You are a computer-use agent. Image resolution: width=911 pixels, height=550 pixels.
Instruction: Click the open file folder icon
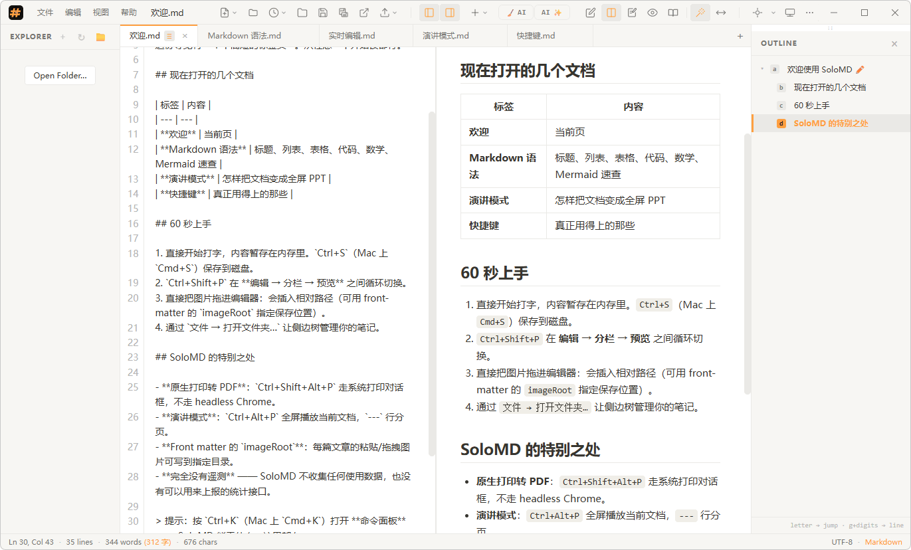(253, 13)
